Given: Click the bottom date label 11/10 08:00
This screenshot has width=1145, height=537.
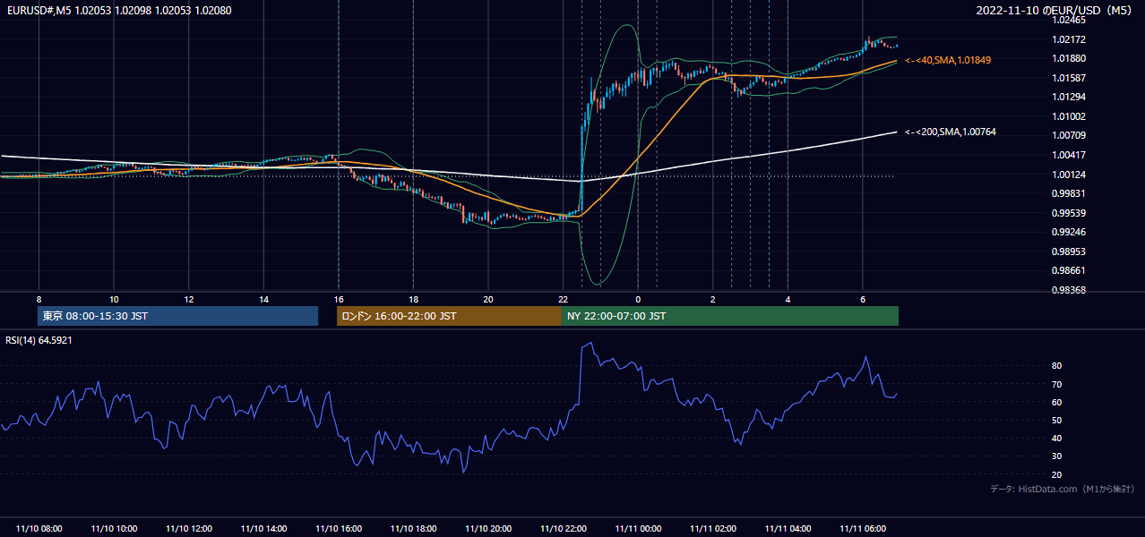Looking at the screenshot, I should [39, 529].
